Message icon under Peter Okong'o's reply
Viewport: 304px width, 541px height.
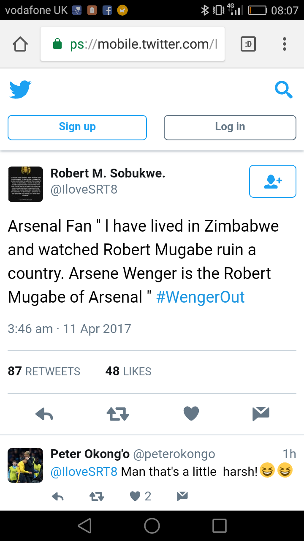tap(182, 496)
